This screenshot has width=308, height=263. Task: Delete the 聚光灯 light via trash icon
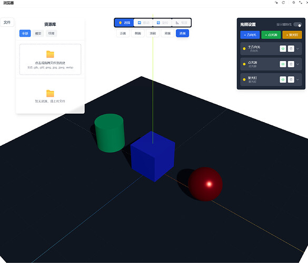[x=291, y=79]
